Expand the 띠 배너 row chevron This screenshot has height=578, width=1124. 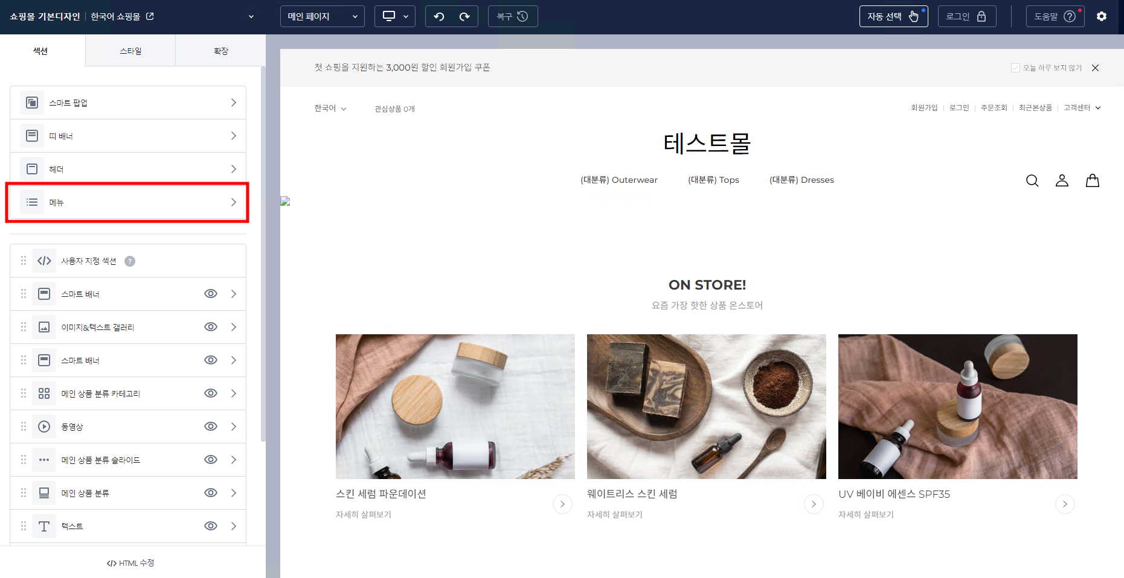234,136
